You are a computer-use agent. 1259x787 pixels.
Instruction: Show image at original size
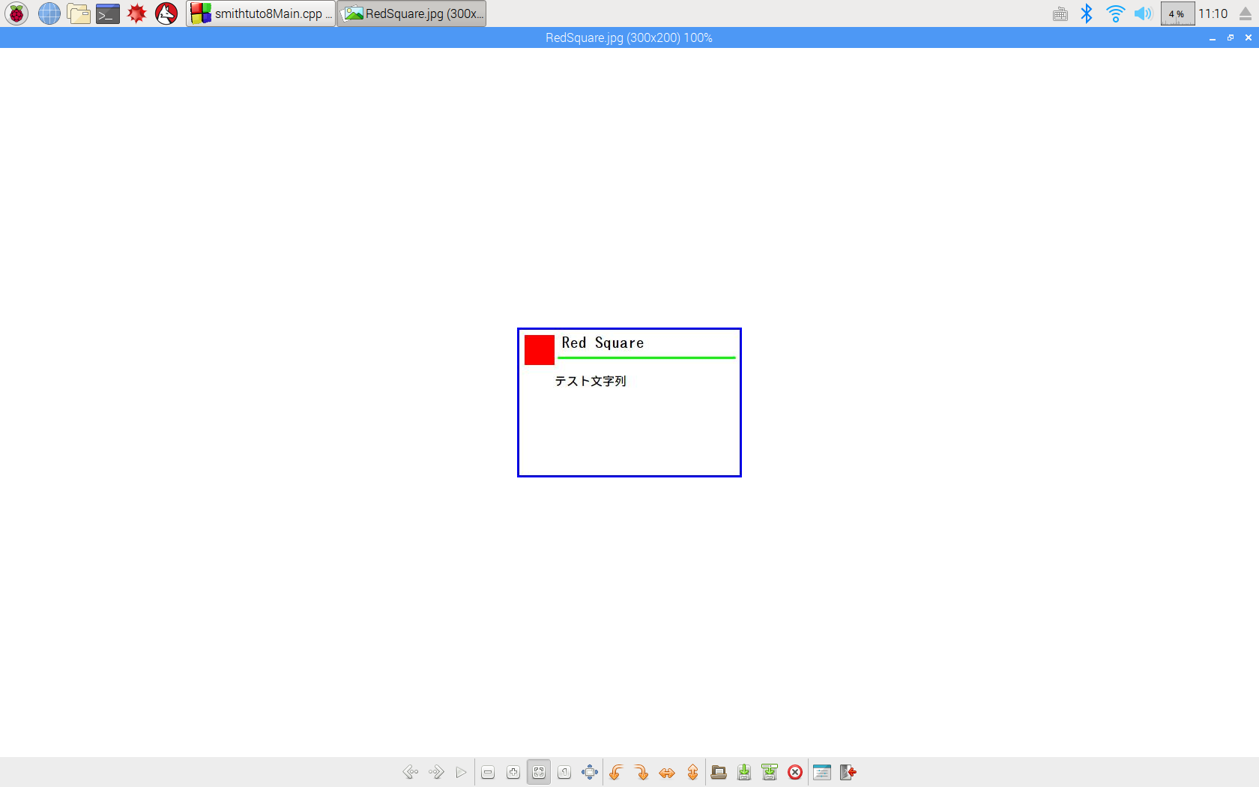coord(564,772)
